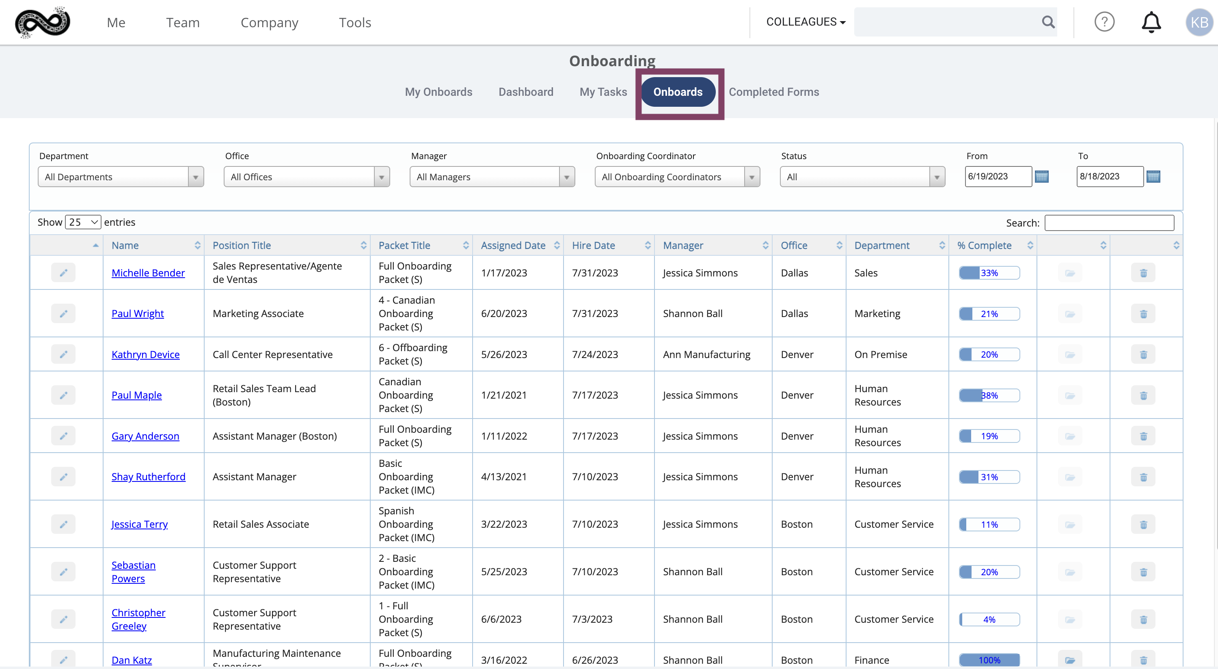The image size is (1218, 669).
Task: Delete Gary Anderson's onboard with trash icon
Action: pos(1143,436)
